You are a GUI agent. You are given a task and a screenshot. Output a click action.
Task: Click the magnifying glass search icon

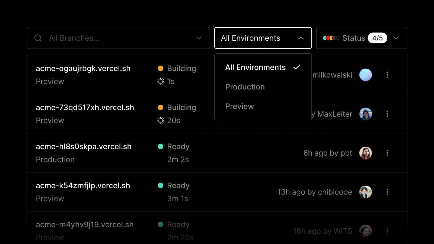pos(38,38)
